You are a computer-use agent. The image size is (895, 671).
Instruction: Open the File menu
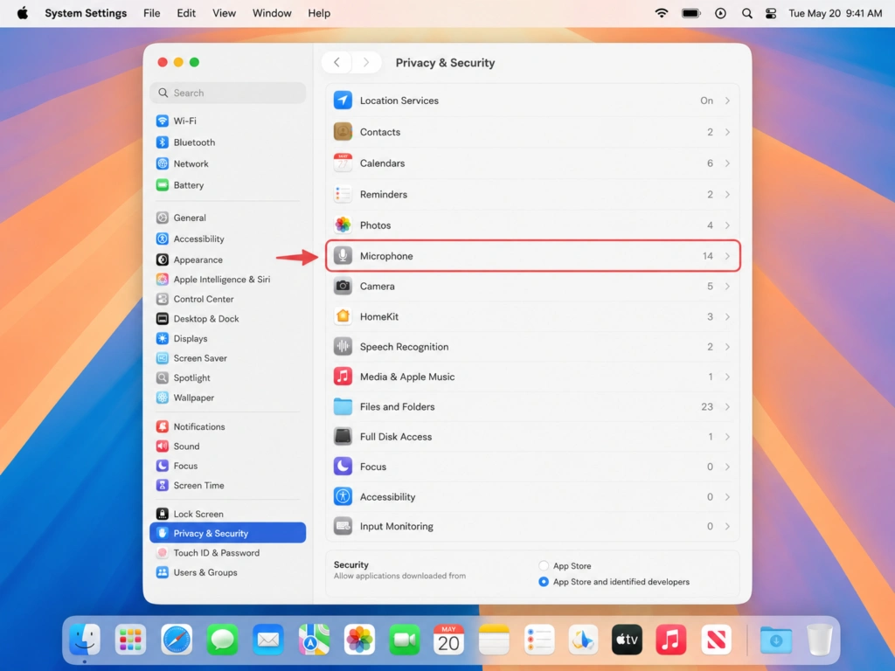(x=152, y=13)
